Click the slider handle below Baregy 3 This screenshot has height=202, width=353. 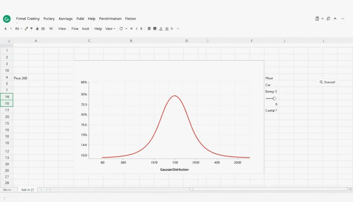(274, 98)
